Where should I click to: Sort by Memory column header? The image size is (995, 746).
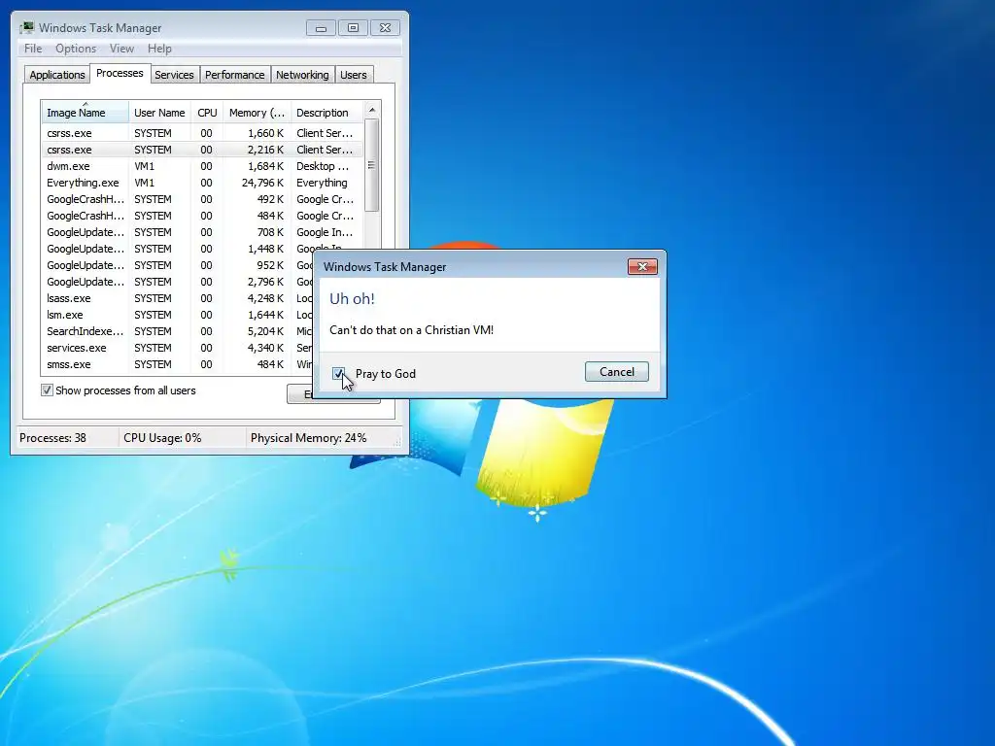click(257, 113)
